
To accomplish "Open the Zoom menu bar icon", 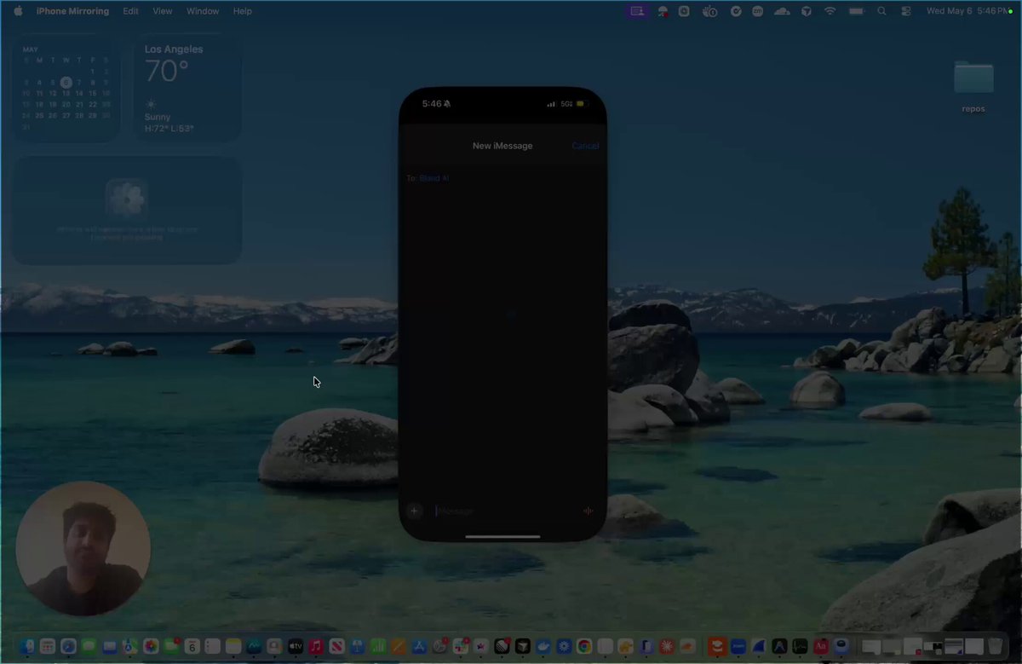I will click(x=758, y=11).
